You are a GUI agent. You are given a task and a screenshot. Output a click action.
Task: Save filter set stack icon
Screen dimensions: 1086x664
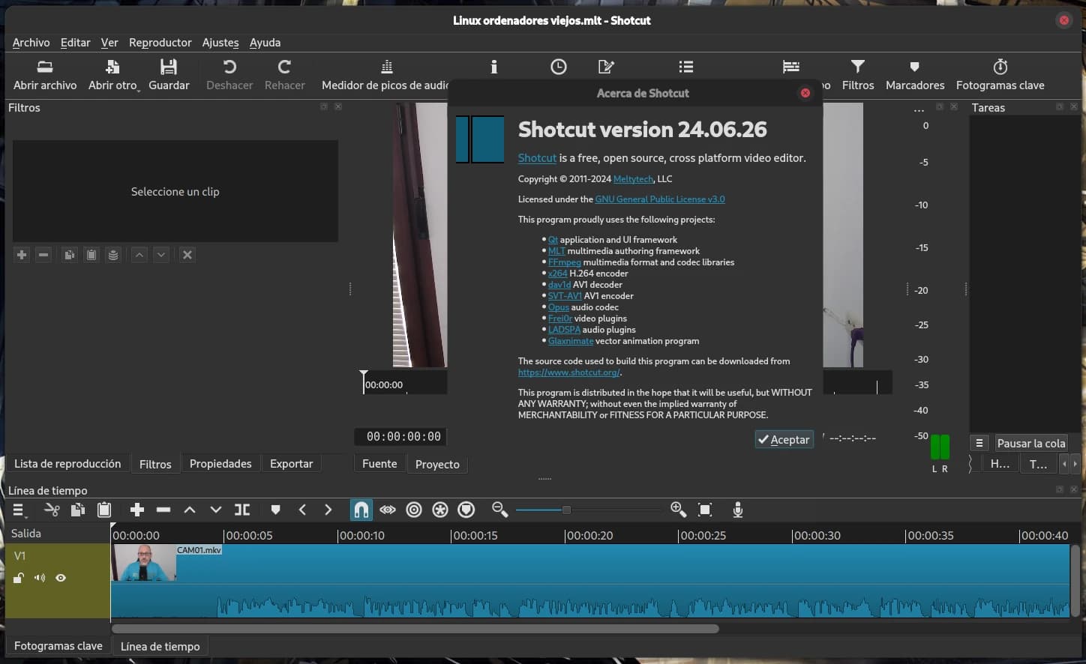[x=112, y=255]
